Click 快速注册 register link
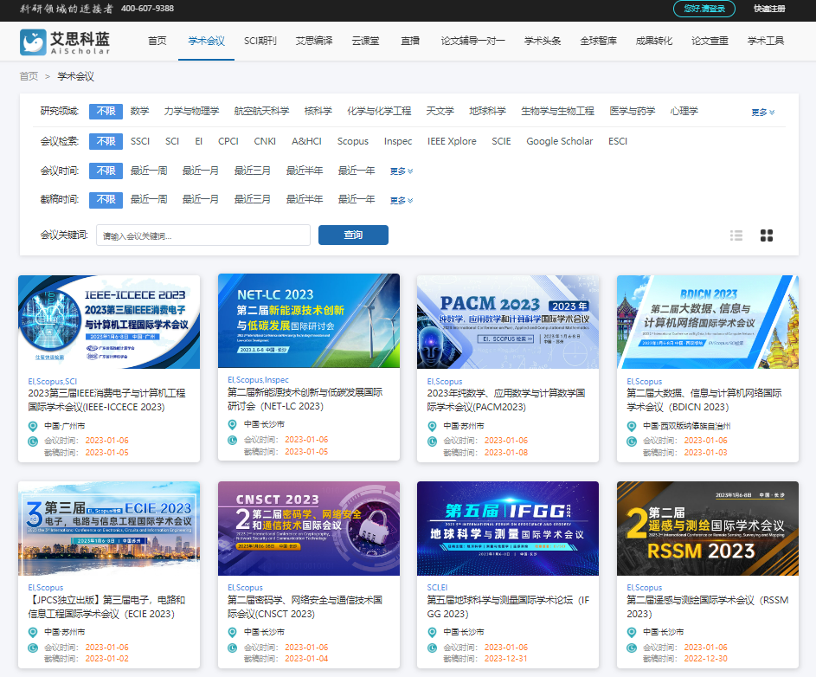The image size is (816, 677). (x=769, y=9)
